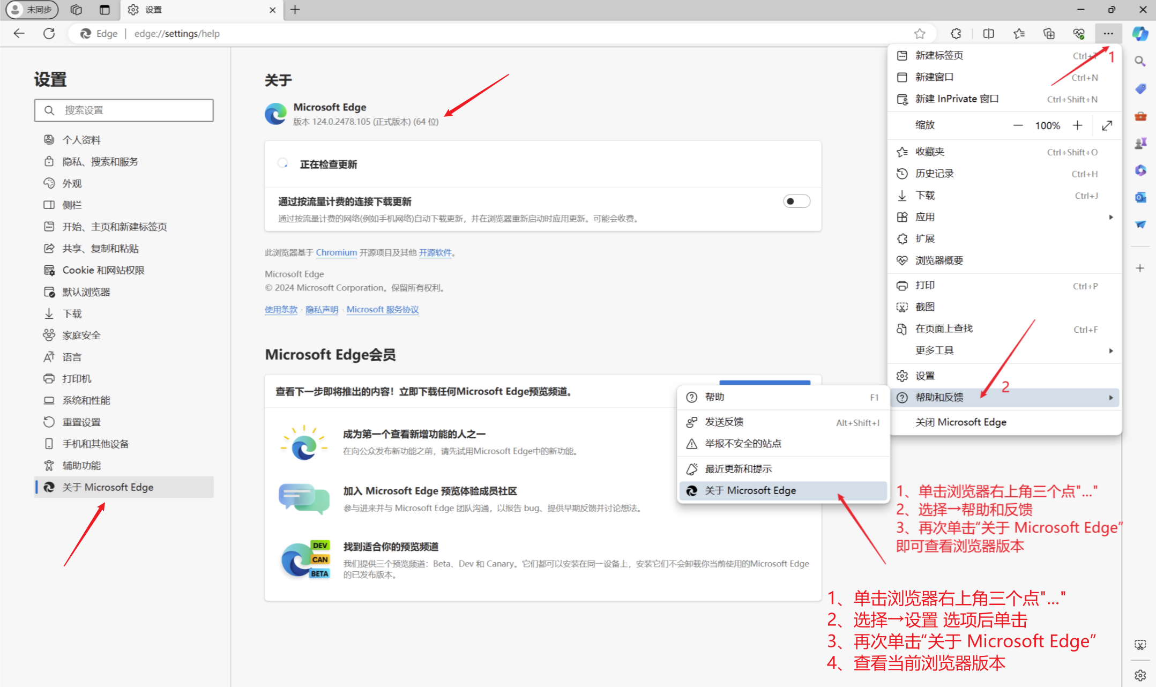Open the three-dot Settings and more menu
Screen dimensions: 1156x687
coord(1108,33)
